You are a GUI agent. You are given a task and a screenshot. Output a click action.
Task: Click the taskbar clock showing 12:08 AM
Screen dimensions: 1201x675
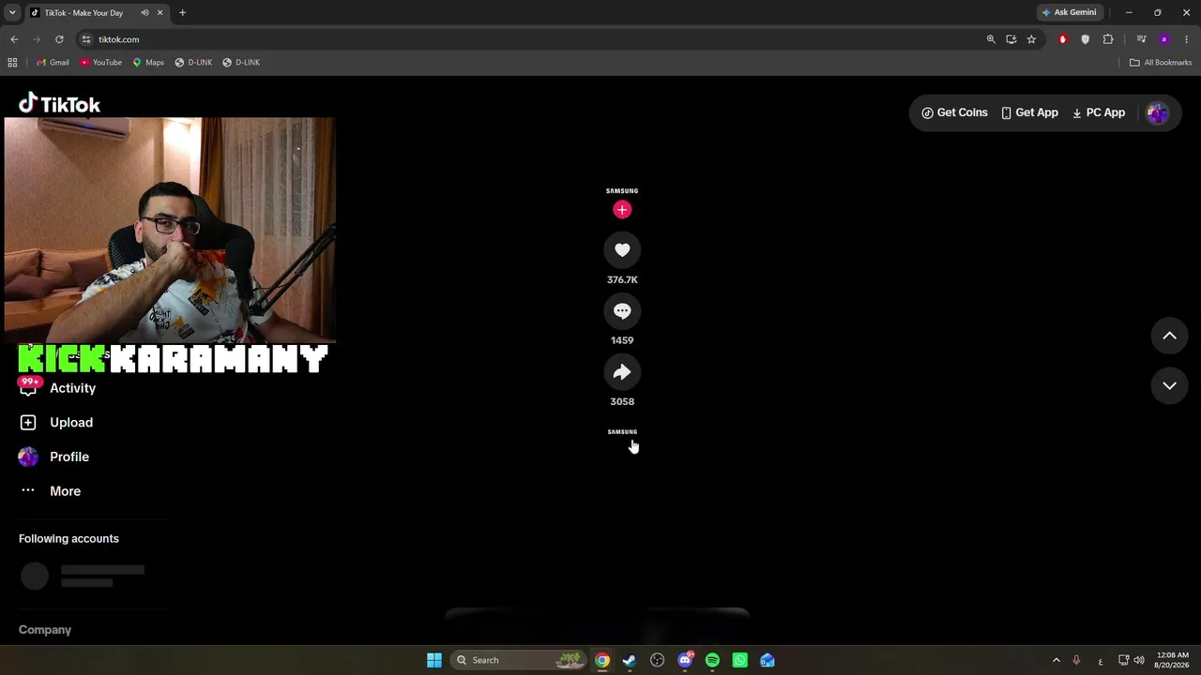pos(1173,660)
